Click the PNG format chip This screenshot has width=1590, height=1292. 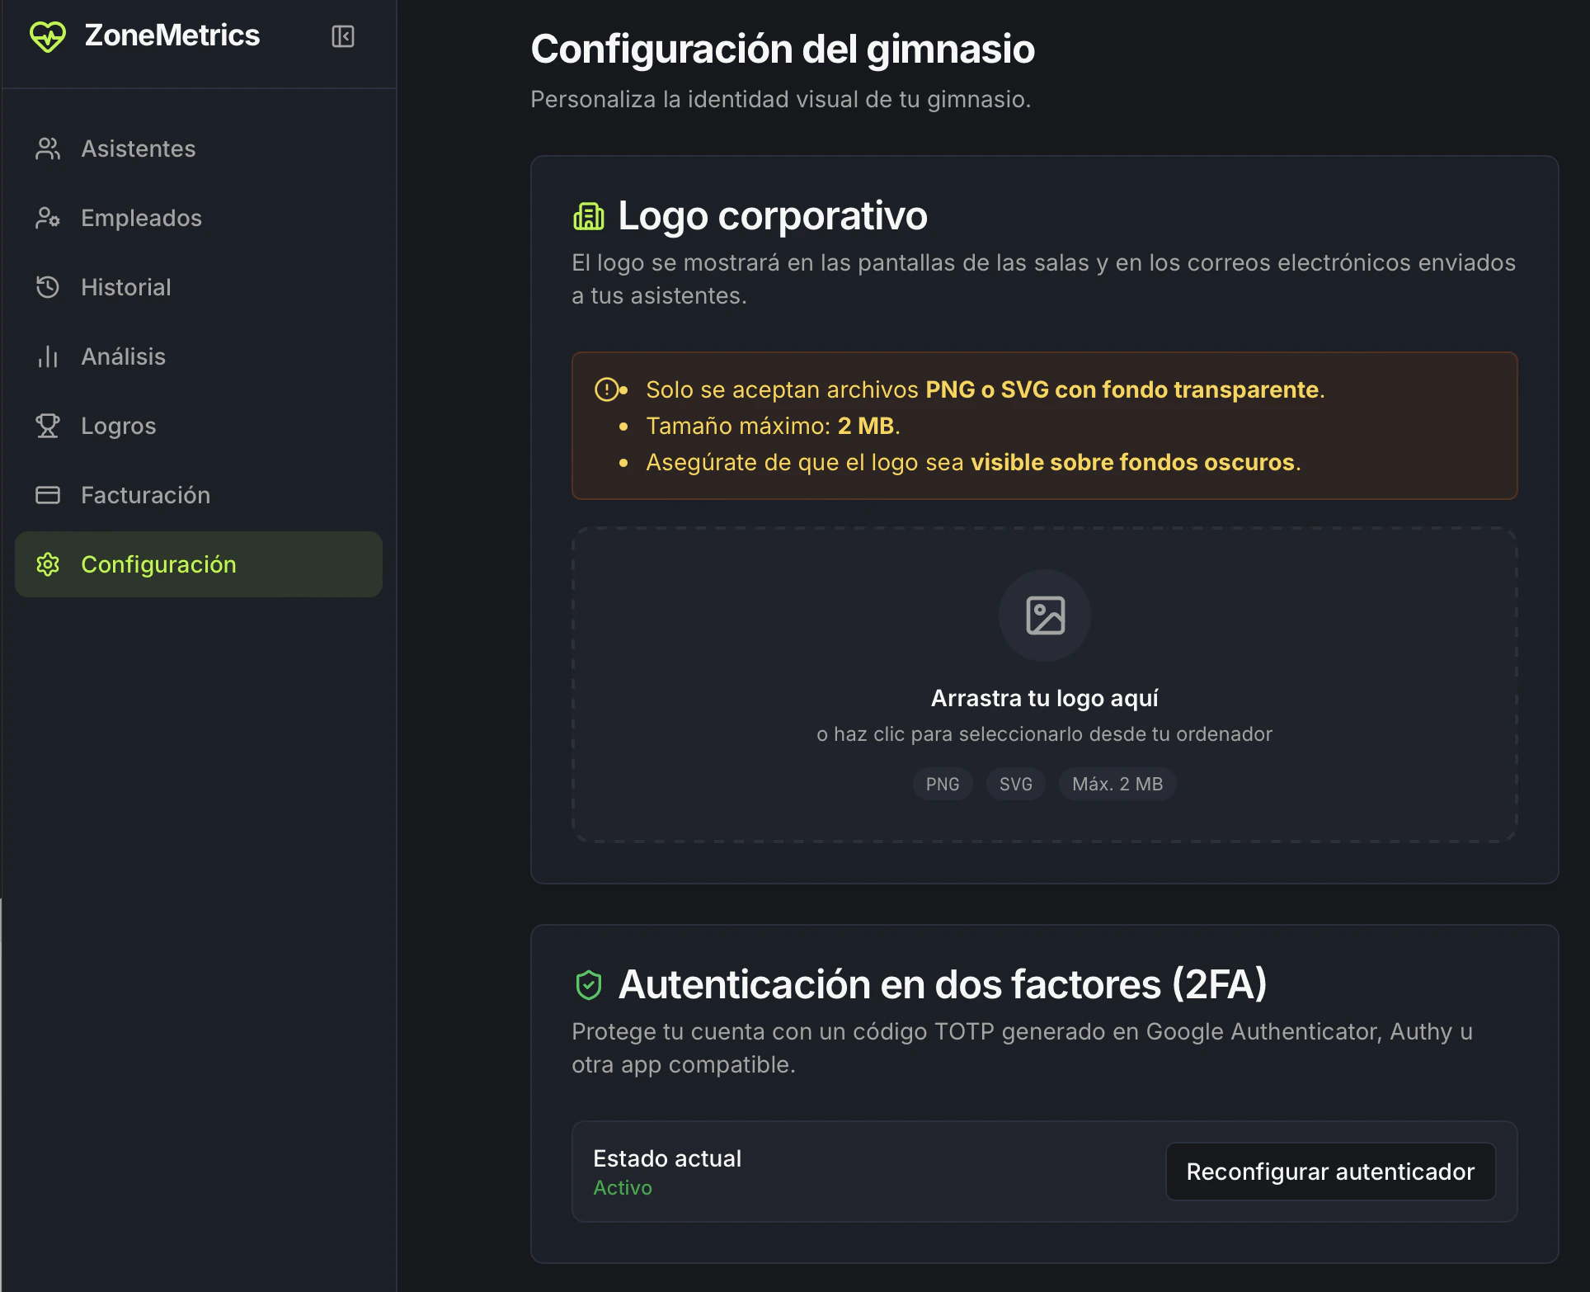[943, 784]
